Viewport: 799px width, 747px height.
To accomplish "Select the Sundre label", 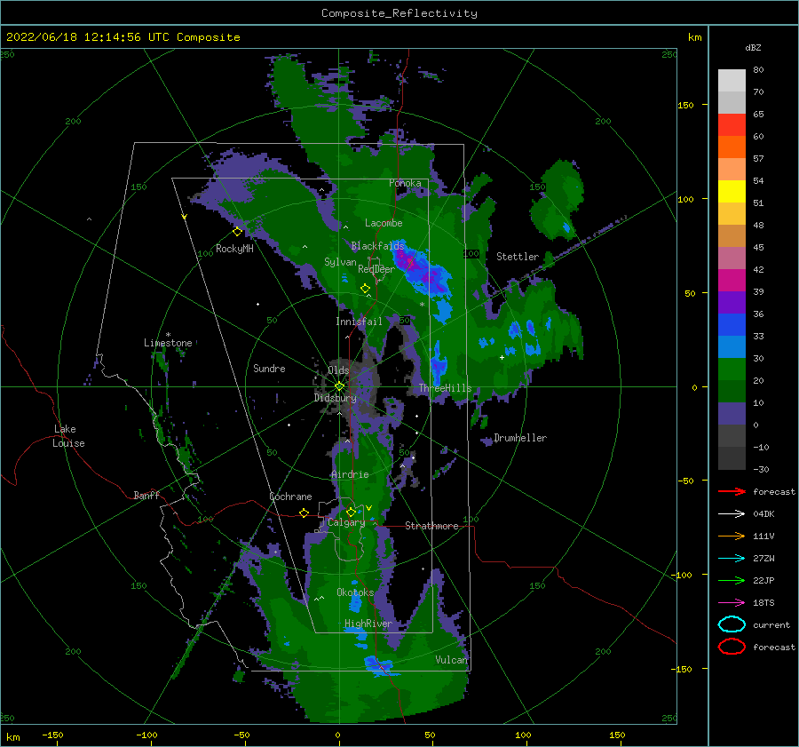I will (x=269, y=368).
